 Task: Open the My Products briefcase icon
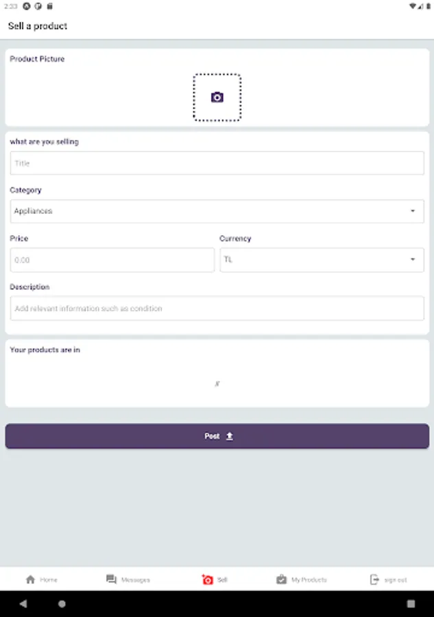(281, 579)
